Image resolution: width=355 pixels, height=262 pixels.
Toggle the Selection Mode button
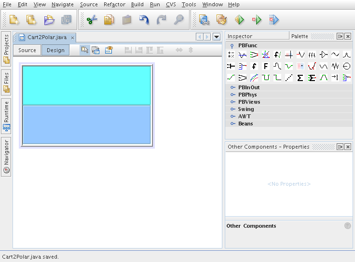pos(85,50)
